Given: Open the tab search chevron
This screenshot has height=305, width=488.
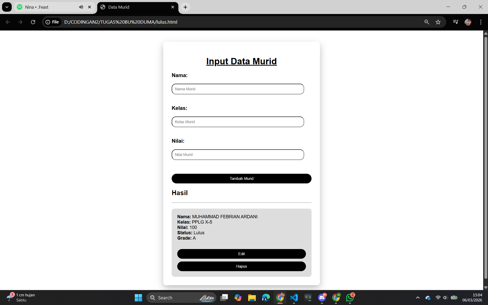Looking at the screenshot, I should click(7, 7).
